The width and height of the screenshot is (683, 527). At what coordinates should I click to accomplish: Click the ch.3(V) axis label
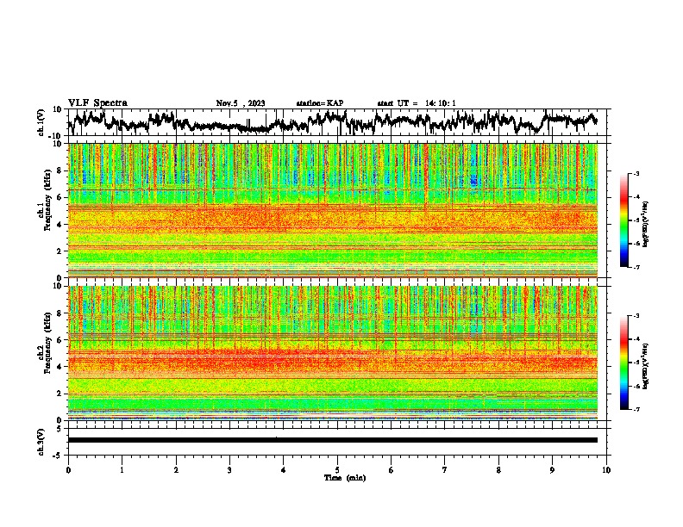(41, 442)
